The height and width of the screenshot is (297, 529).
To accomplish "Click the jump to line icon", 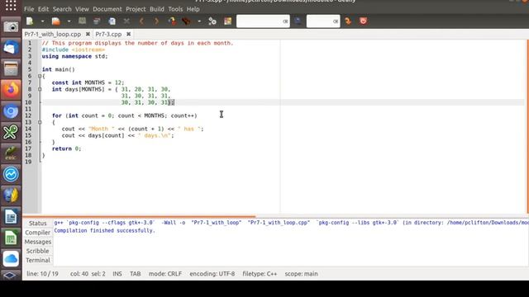I will click(348, 21).
